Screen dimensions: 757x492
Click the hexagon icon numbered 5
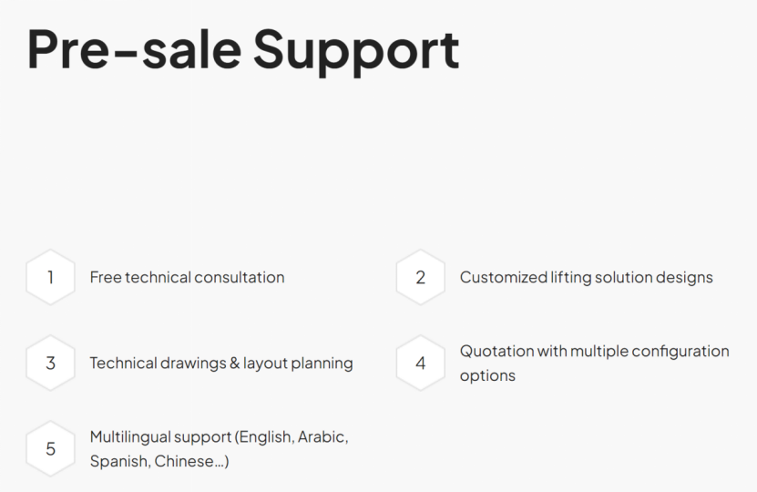point(50,448)
